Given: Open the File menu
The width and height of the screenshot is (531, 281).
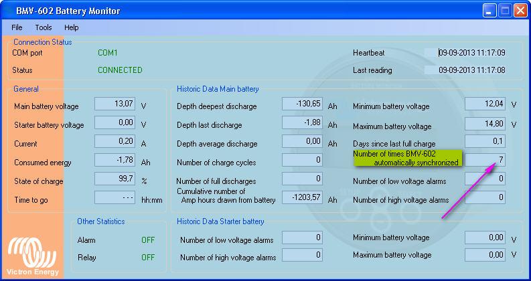Looking at the screenshot, I should pyautogui.click(x=17, y=27).
